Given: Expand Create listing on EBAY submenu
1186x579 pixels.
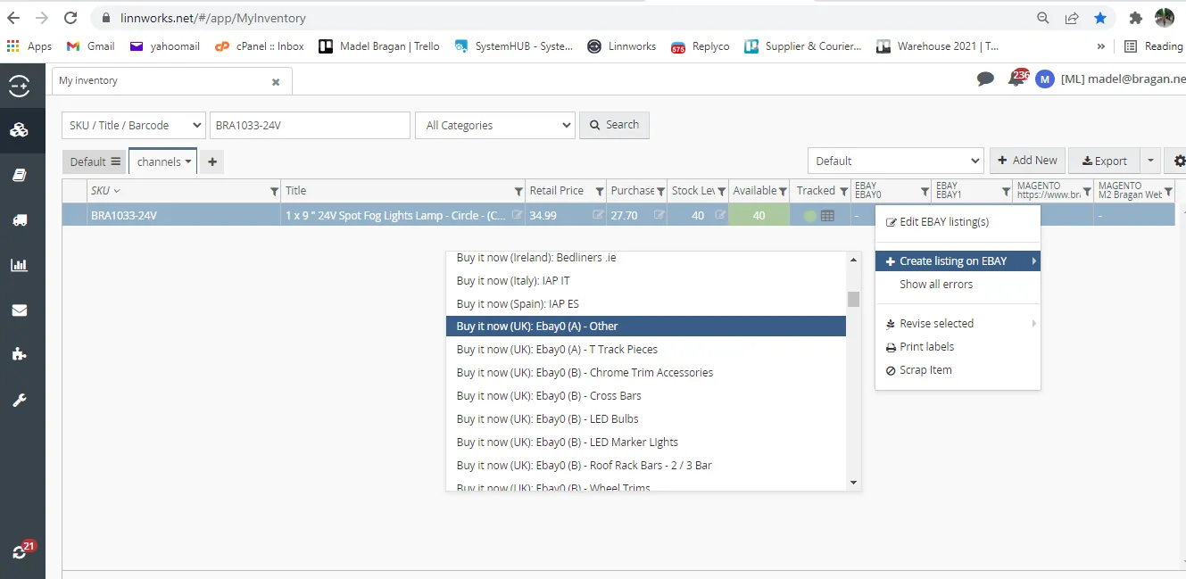Looking at the screenshot, I should (958, 261).
